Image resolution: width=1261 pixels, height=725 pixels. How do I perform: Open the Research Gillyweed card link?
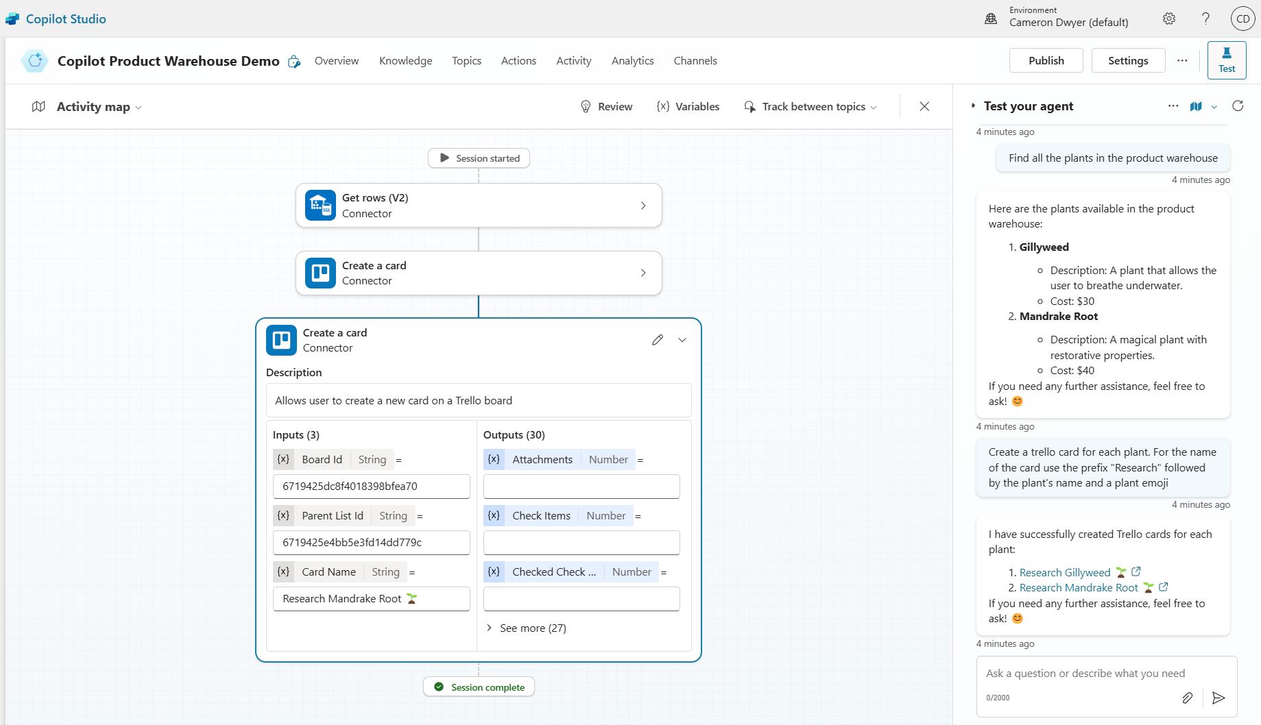point(1064,573)
